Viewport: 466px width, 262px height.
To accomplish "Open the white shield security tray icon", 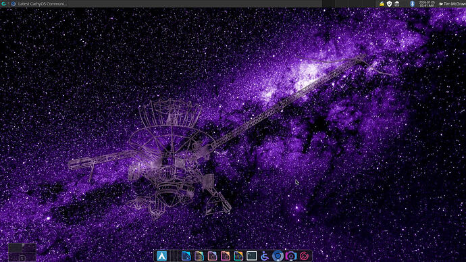I will (x=389, y=4).
